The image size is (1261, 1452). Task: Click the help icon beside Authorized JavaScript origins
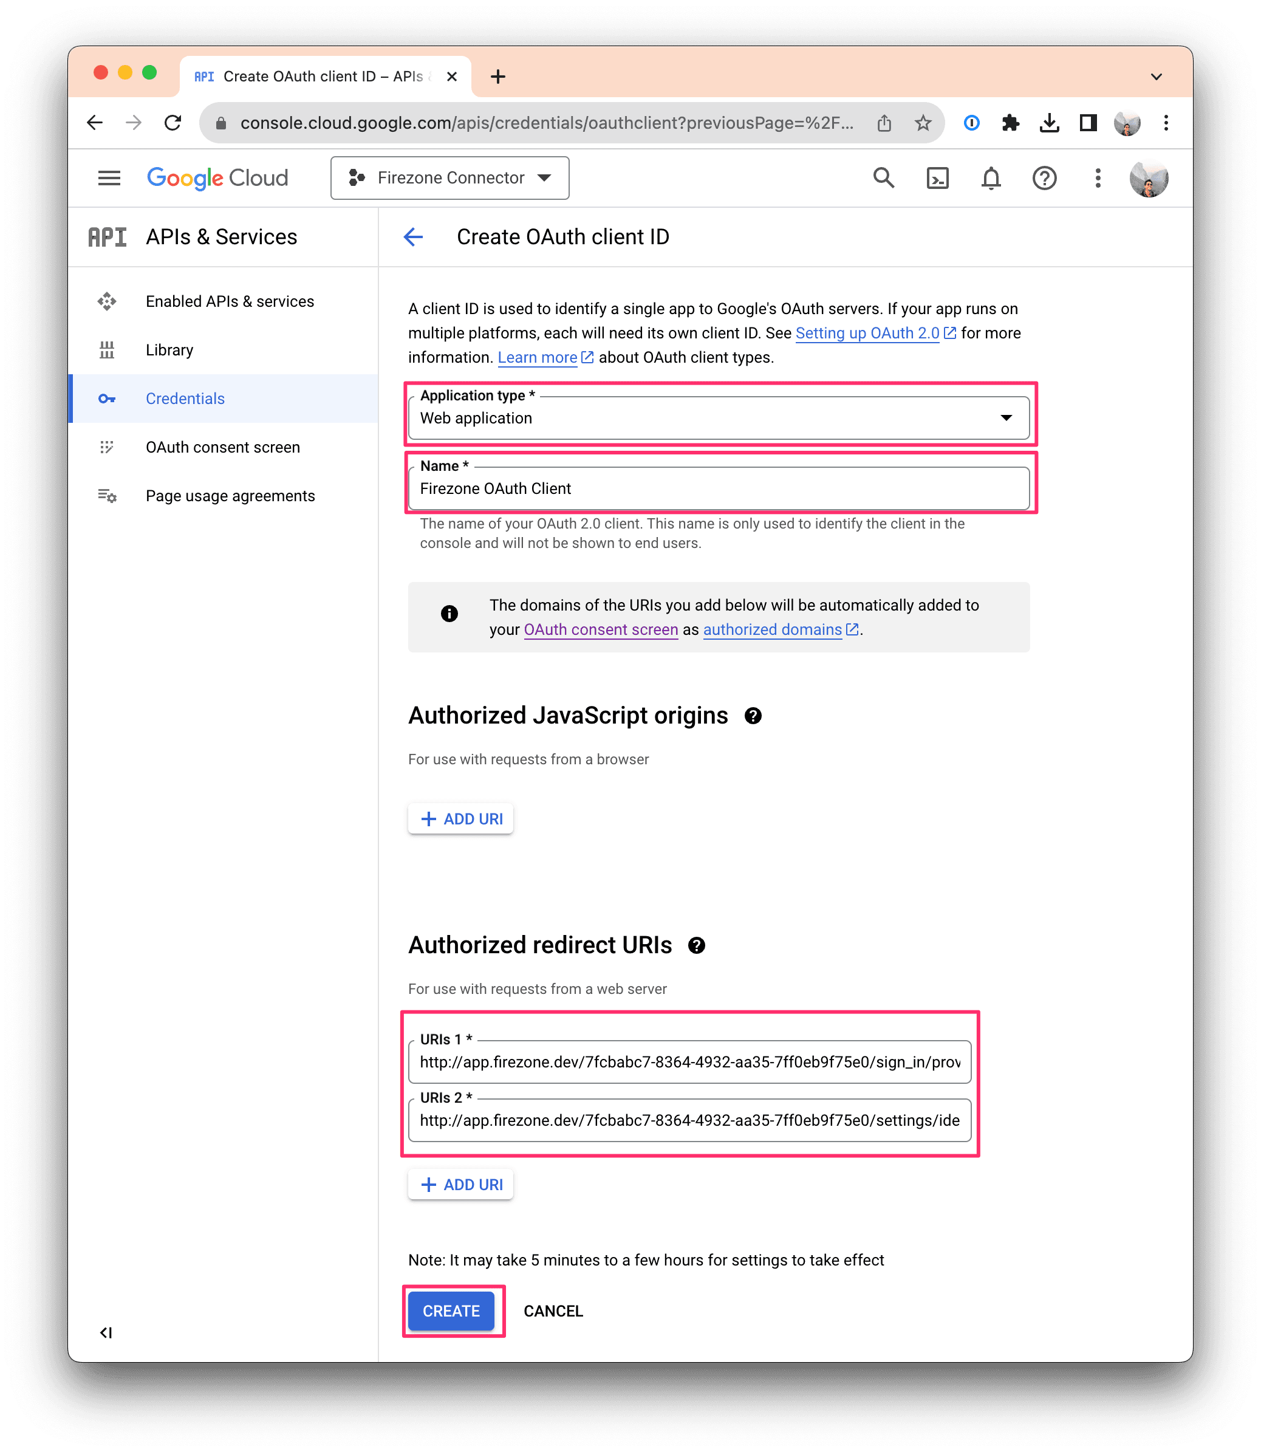[x=753, y=716]
